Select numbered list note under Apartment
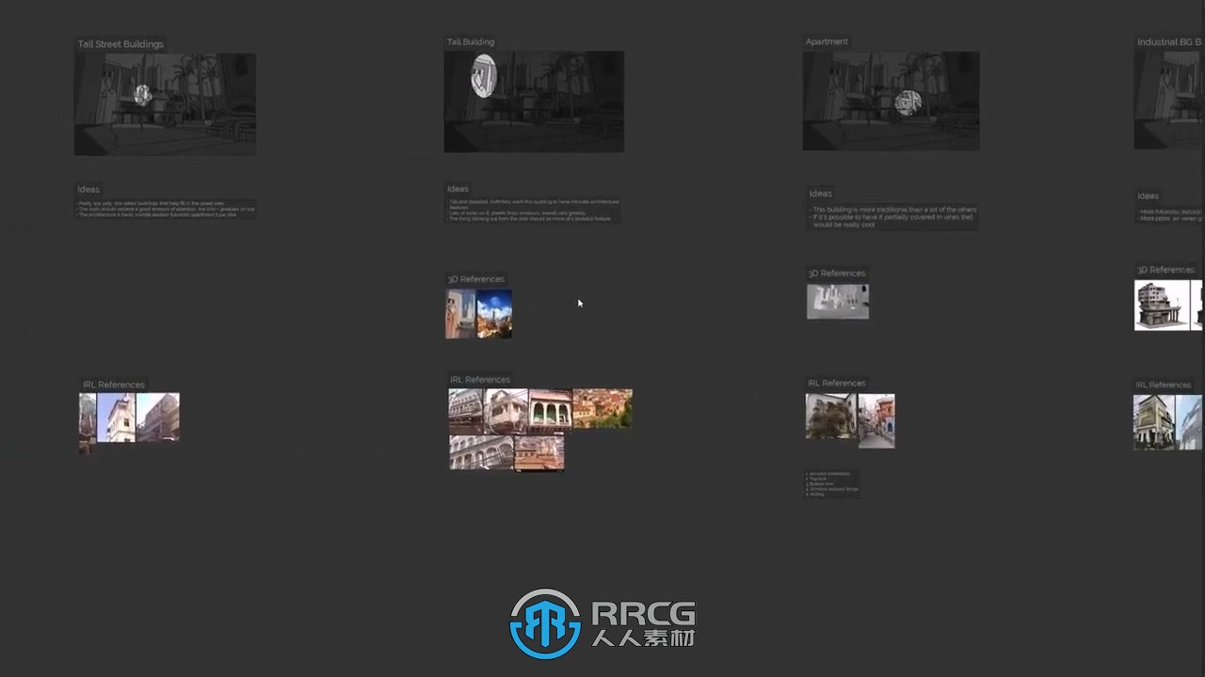Viewport: 1205px width, 677px height. pos(832,483)
